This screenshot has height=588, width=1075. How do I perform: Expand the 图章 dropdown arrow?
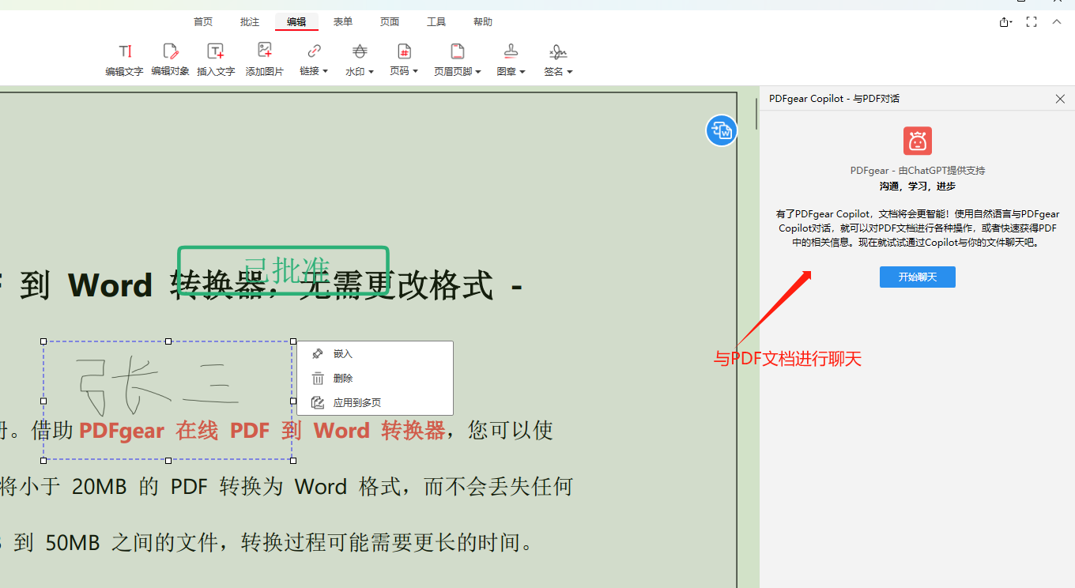tap(522, 72)
